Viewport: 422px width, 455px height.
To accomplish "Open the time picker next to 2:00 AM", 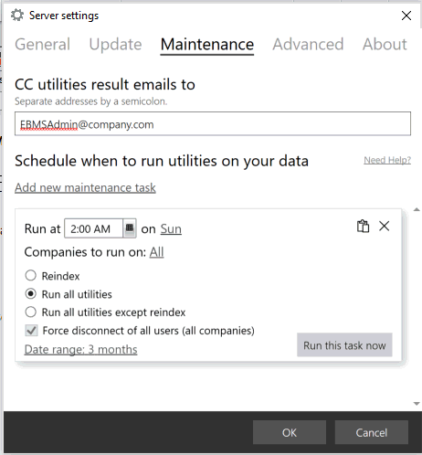I will pos(130,228).
